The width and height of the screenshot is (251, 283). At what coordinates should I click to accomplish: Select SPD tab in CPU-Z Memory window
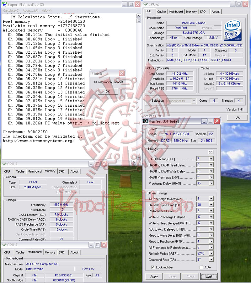pyautogui.click(x=61, y=171)
